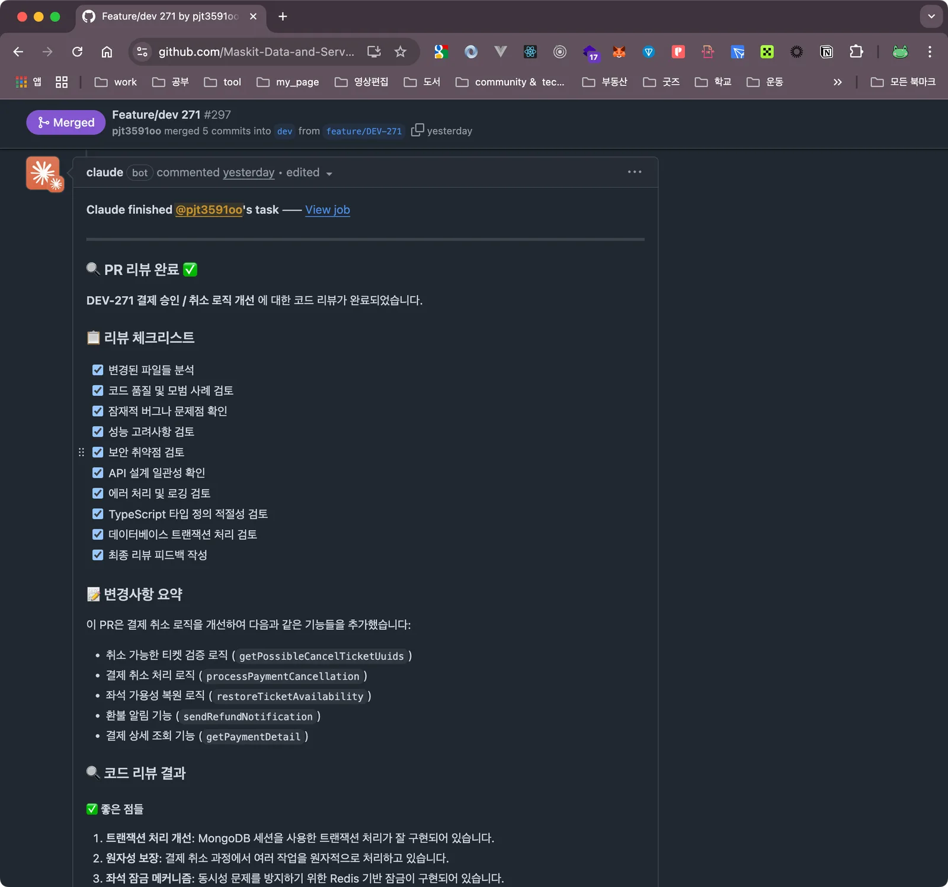Screen dimensions: 948x887
Task: Open the MetaMask fox extension
Action: 619,52
